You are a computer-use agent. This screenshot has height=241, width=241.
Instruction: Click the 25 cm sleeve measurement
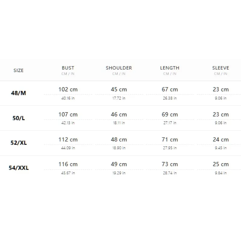(x=221, y=164)
